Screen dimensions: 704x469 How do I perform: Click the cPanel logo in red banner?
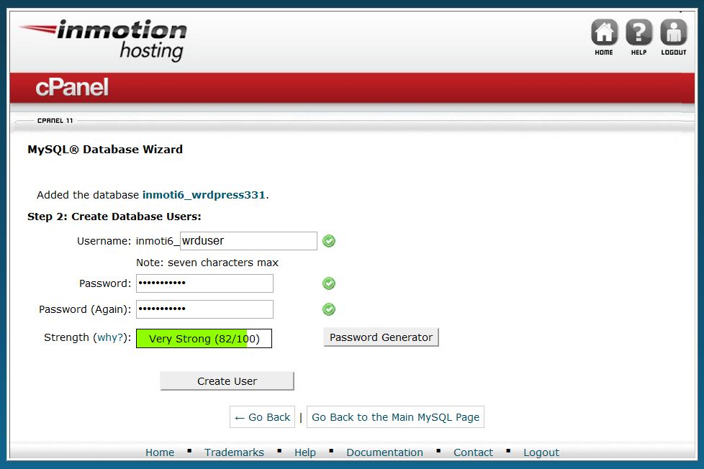point(72,87)
